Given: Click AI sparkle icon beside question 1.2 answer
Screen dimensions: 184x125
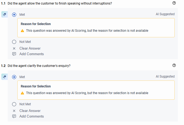Looking at the screenshot, I should (x=4, y=77).
